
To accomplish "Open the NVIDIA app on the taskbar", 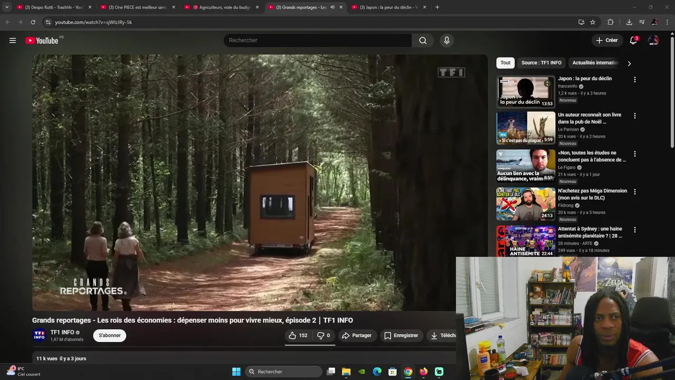I will pyautogui.click(x=362, y=372).
